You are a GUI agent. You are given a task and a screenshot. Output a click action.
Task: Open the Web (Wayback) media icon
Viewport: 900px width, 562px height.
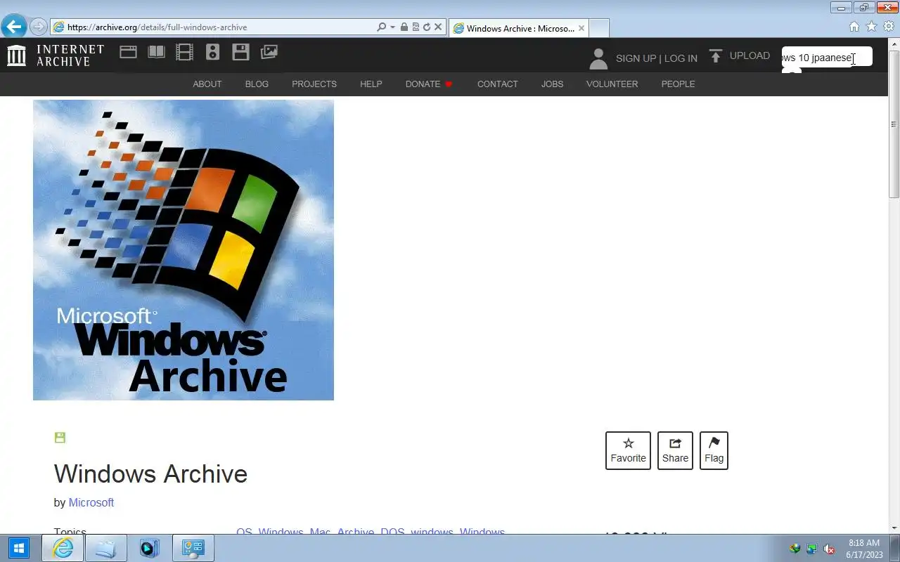[128, 51]
